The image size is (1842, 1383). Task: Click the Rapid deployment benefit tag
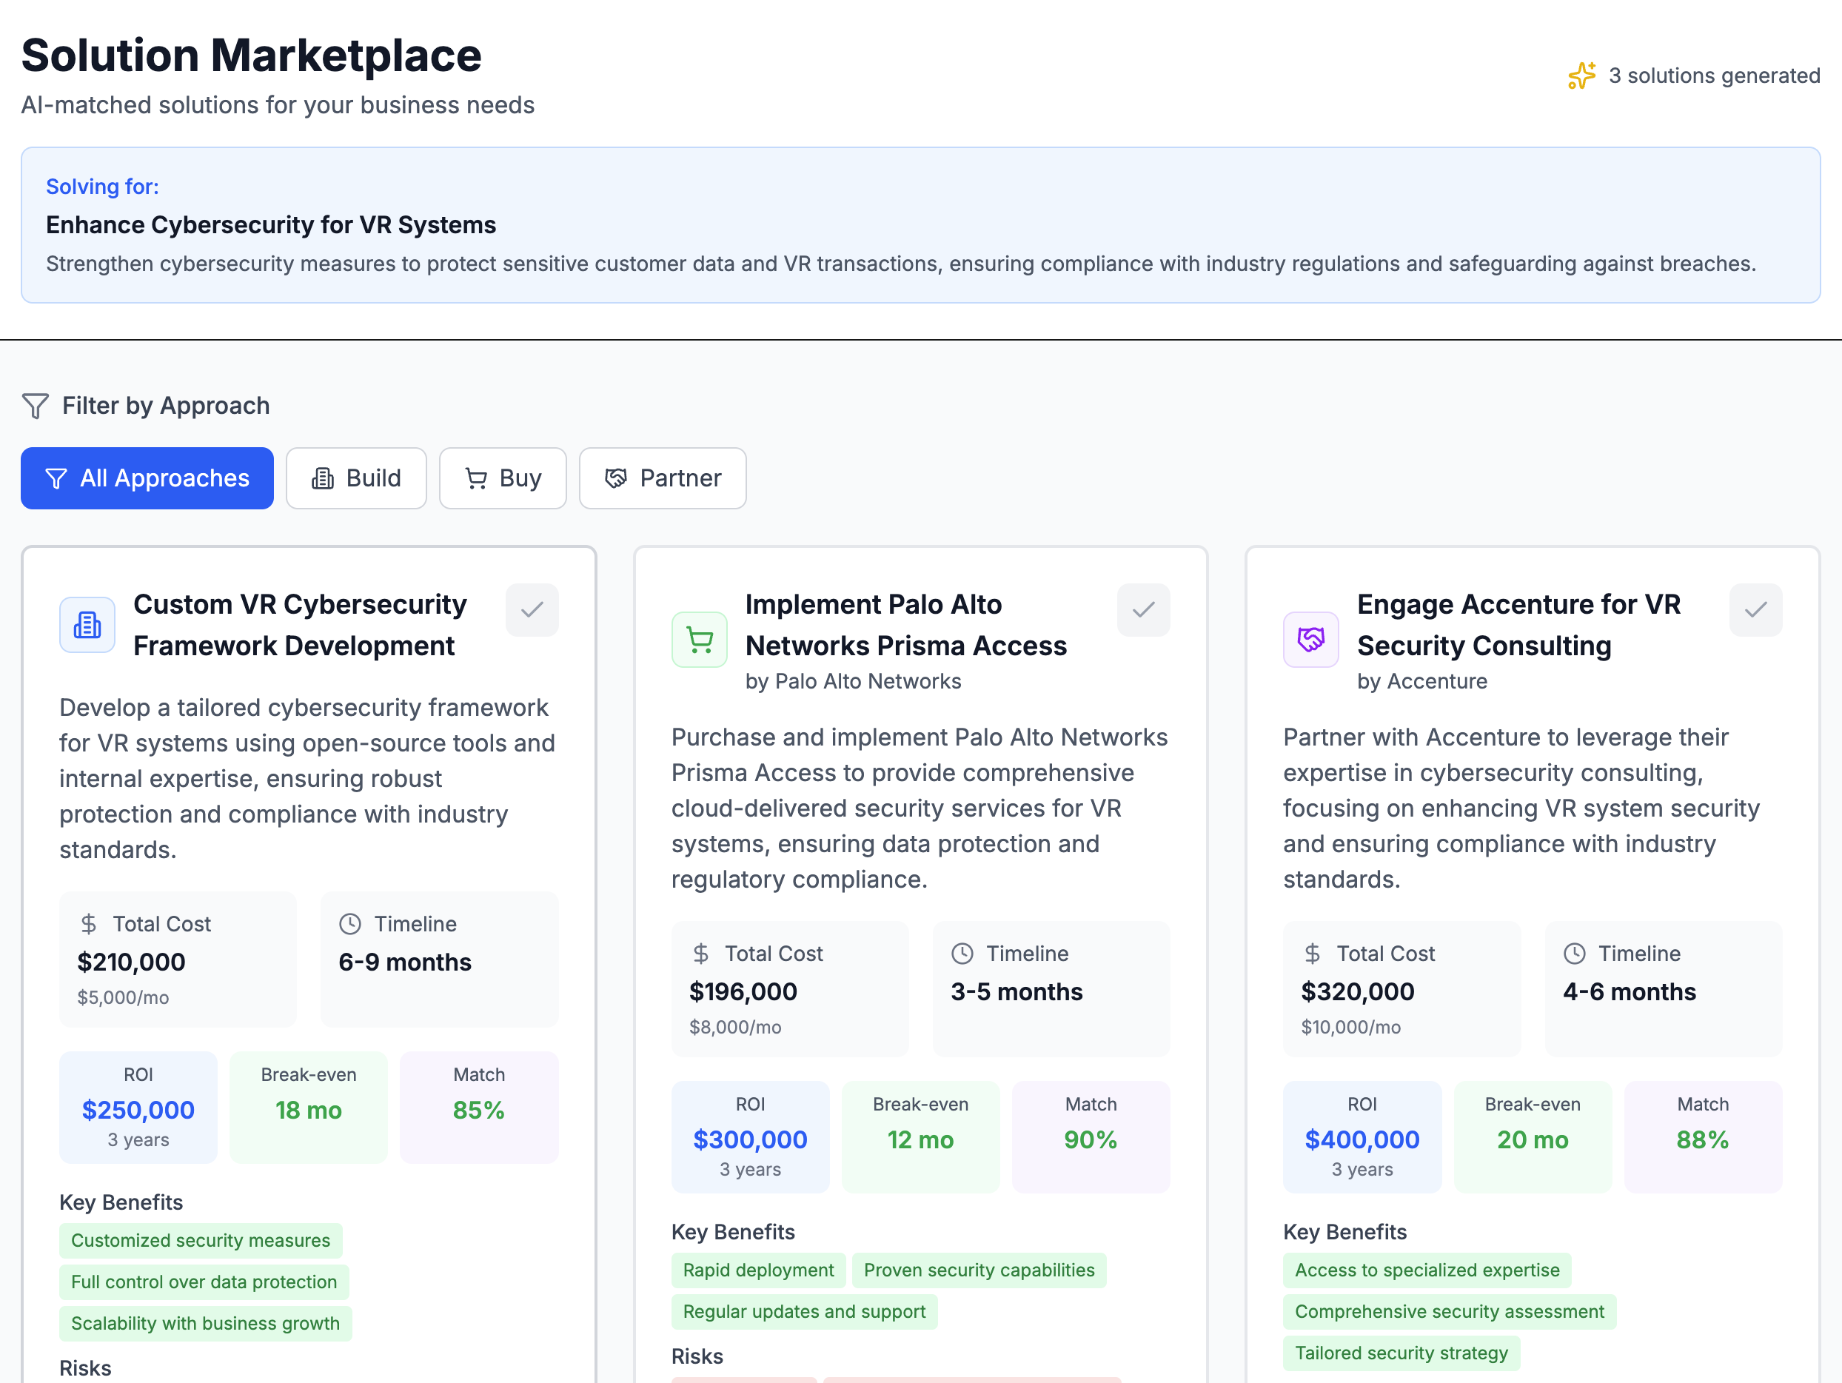pyautogui.click(x=758, y=1270)
